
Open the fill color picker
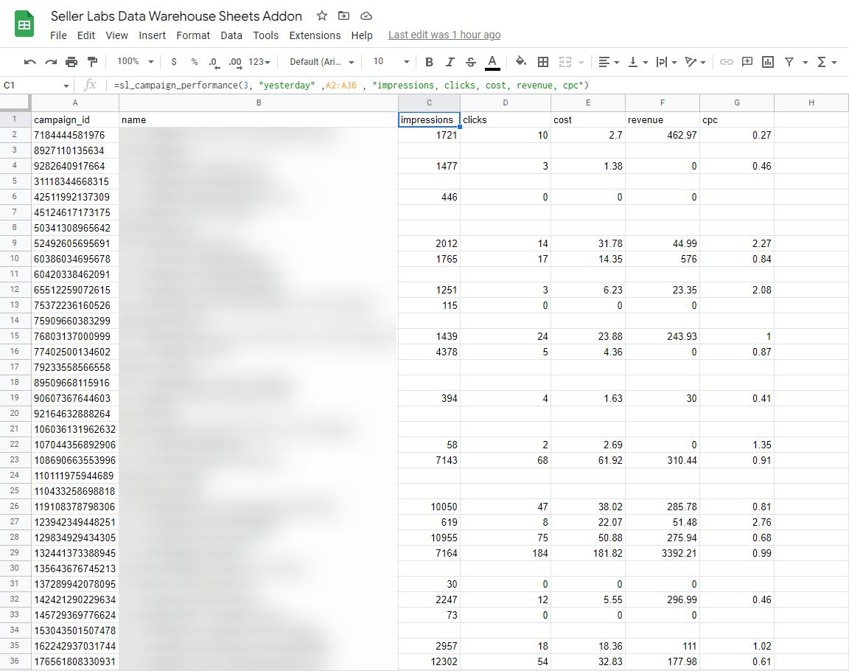[x=521, y=62]
